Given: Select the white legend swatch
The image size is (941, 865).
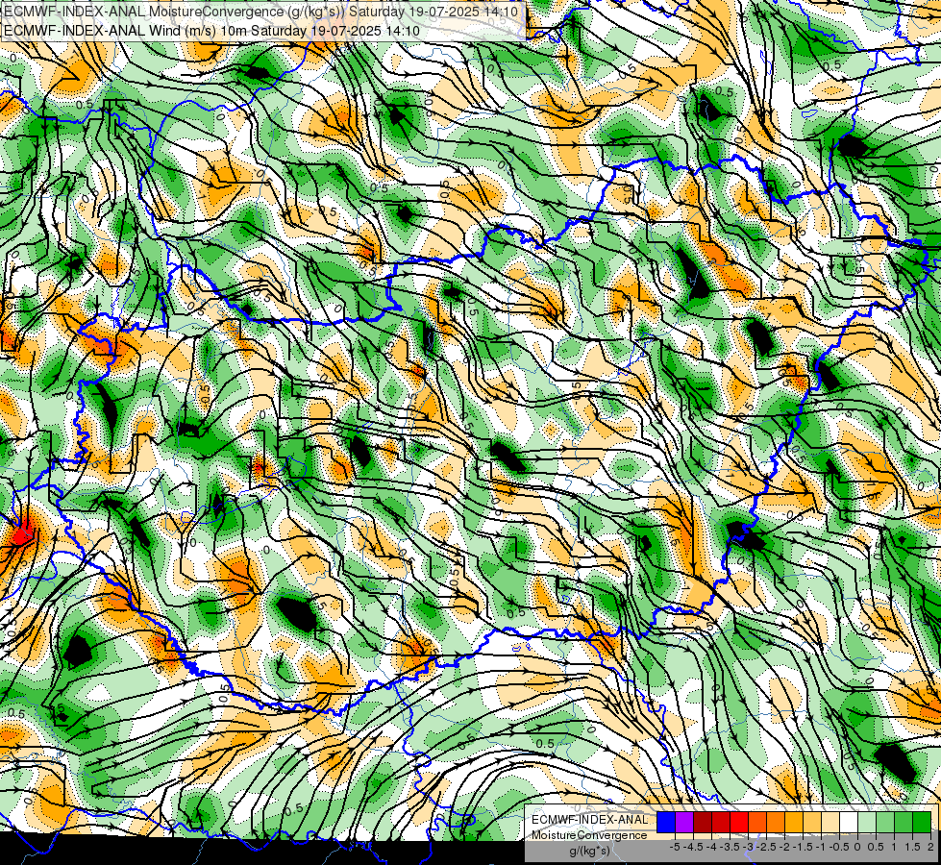Looking at the screenshot, I should (849, 822).
